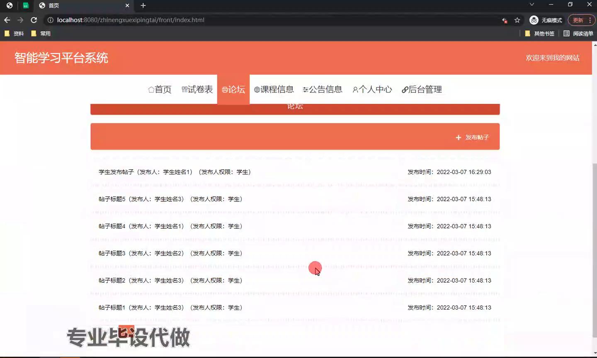Click the browser back arrow

(x=7, y=20)
